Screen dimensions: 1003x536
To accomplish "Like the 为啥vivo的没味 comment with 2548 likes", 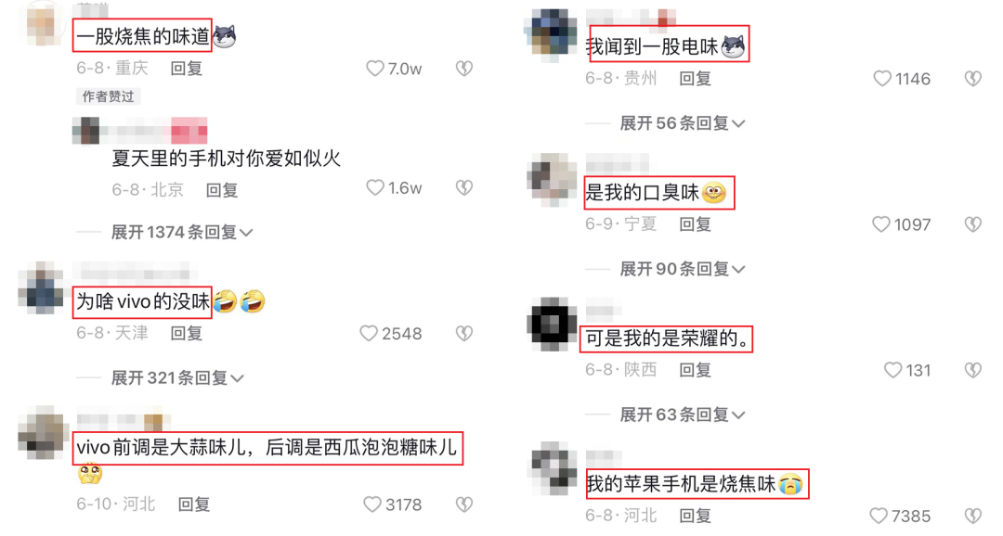I will click(x=369, y=334).
